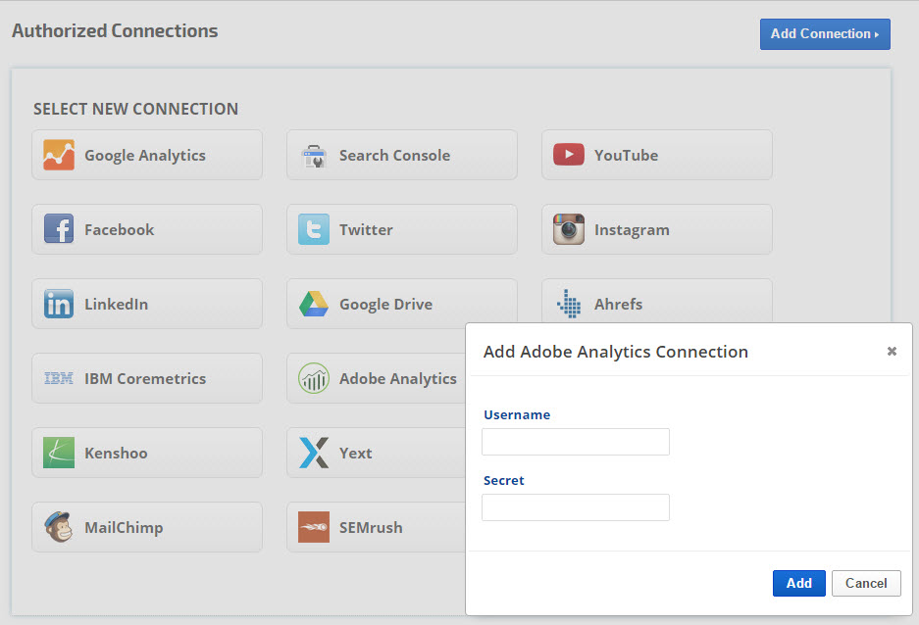The height and width of the screenshot is (625, 919).
Task: Click the Adobe Analytics icon
Action: (x=314, y=378)
